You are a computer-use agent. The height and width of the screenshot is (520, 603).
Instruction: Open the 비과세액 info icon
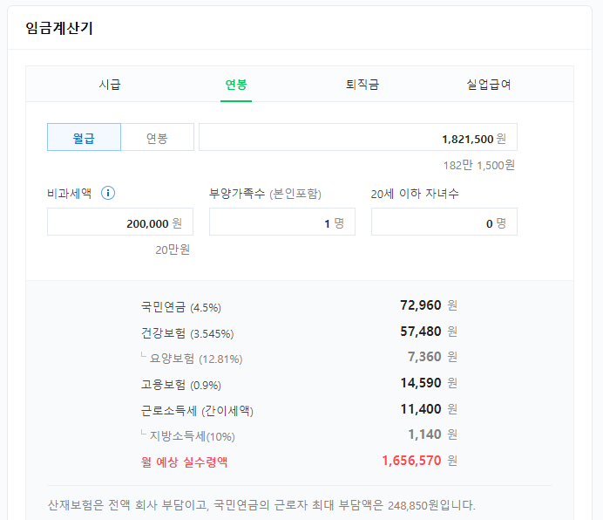(108, 193)
